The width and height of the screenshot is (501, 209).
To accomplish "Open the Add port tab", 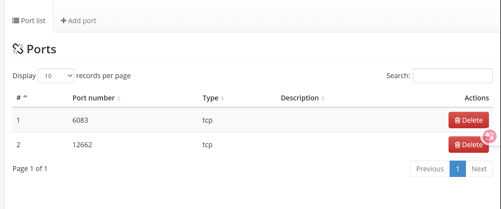I will 79,21.
